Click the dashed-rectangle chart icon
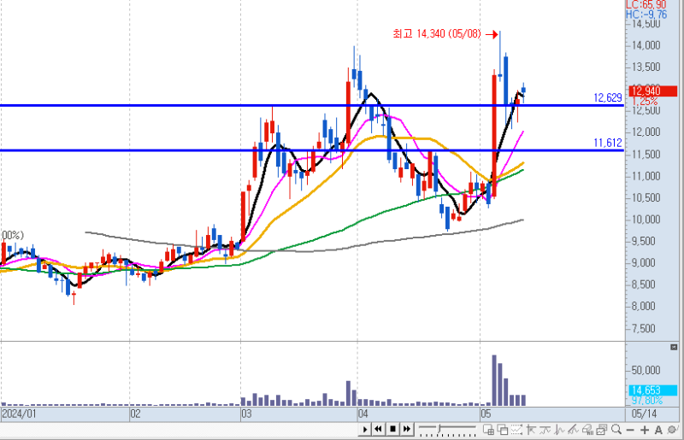The image size is (684, 440). click(x=516, y=429)
